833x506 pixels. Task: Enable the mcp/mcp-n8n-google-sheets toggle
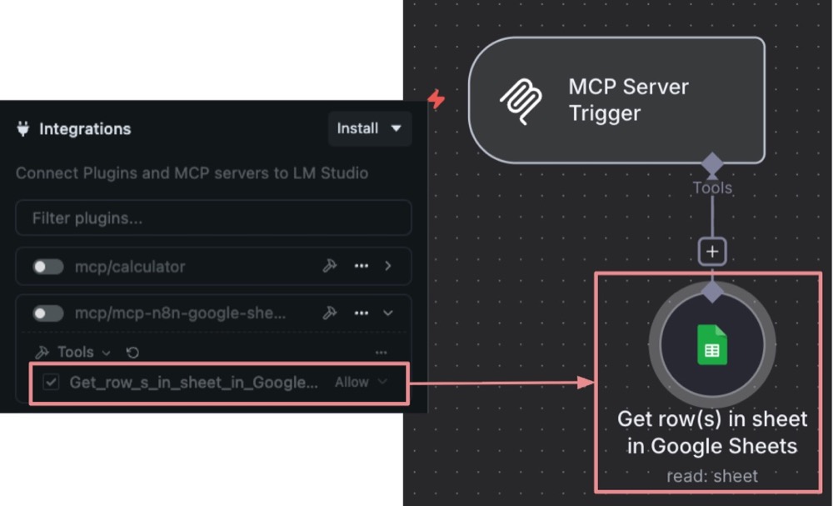(x=48, y=313)
